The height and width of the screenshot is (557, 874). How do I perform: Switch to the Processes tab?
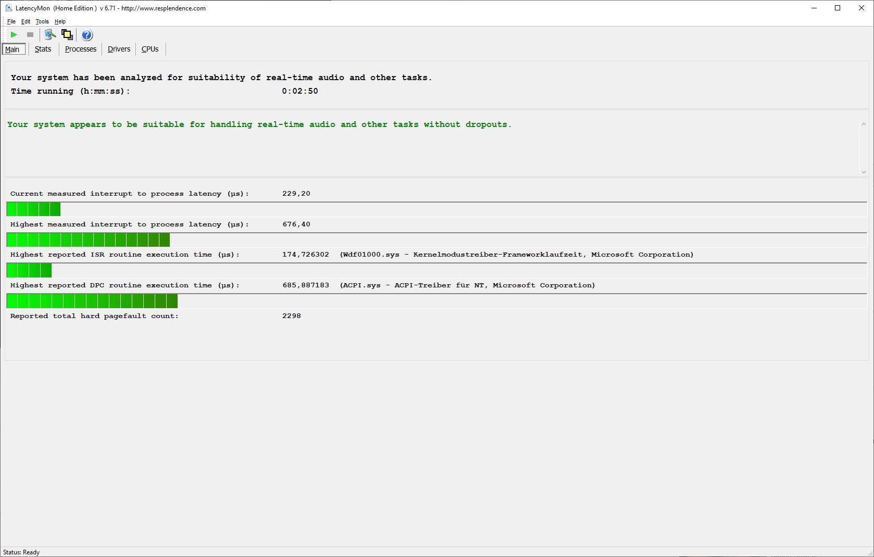tap(81, 49)
